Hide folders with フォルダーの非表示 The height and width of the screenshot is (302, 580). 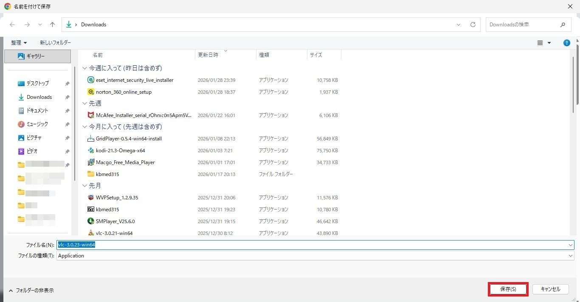click(x=31, y=291)
